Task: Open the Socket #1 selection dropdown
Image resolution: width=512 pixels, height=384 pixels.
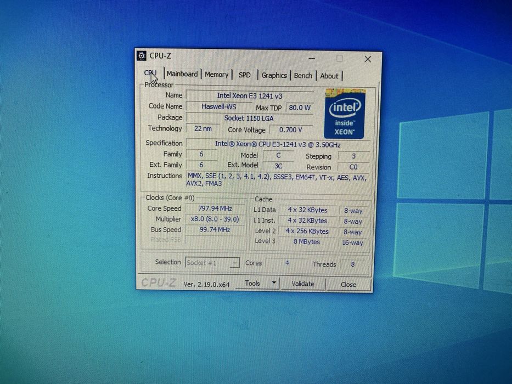Action: [212, 263]
